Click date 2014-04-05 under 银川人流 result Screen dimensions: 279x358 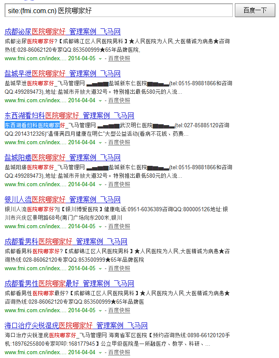[82, 227]
